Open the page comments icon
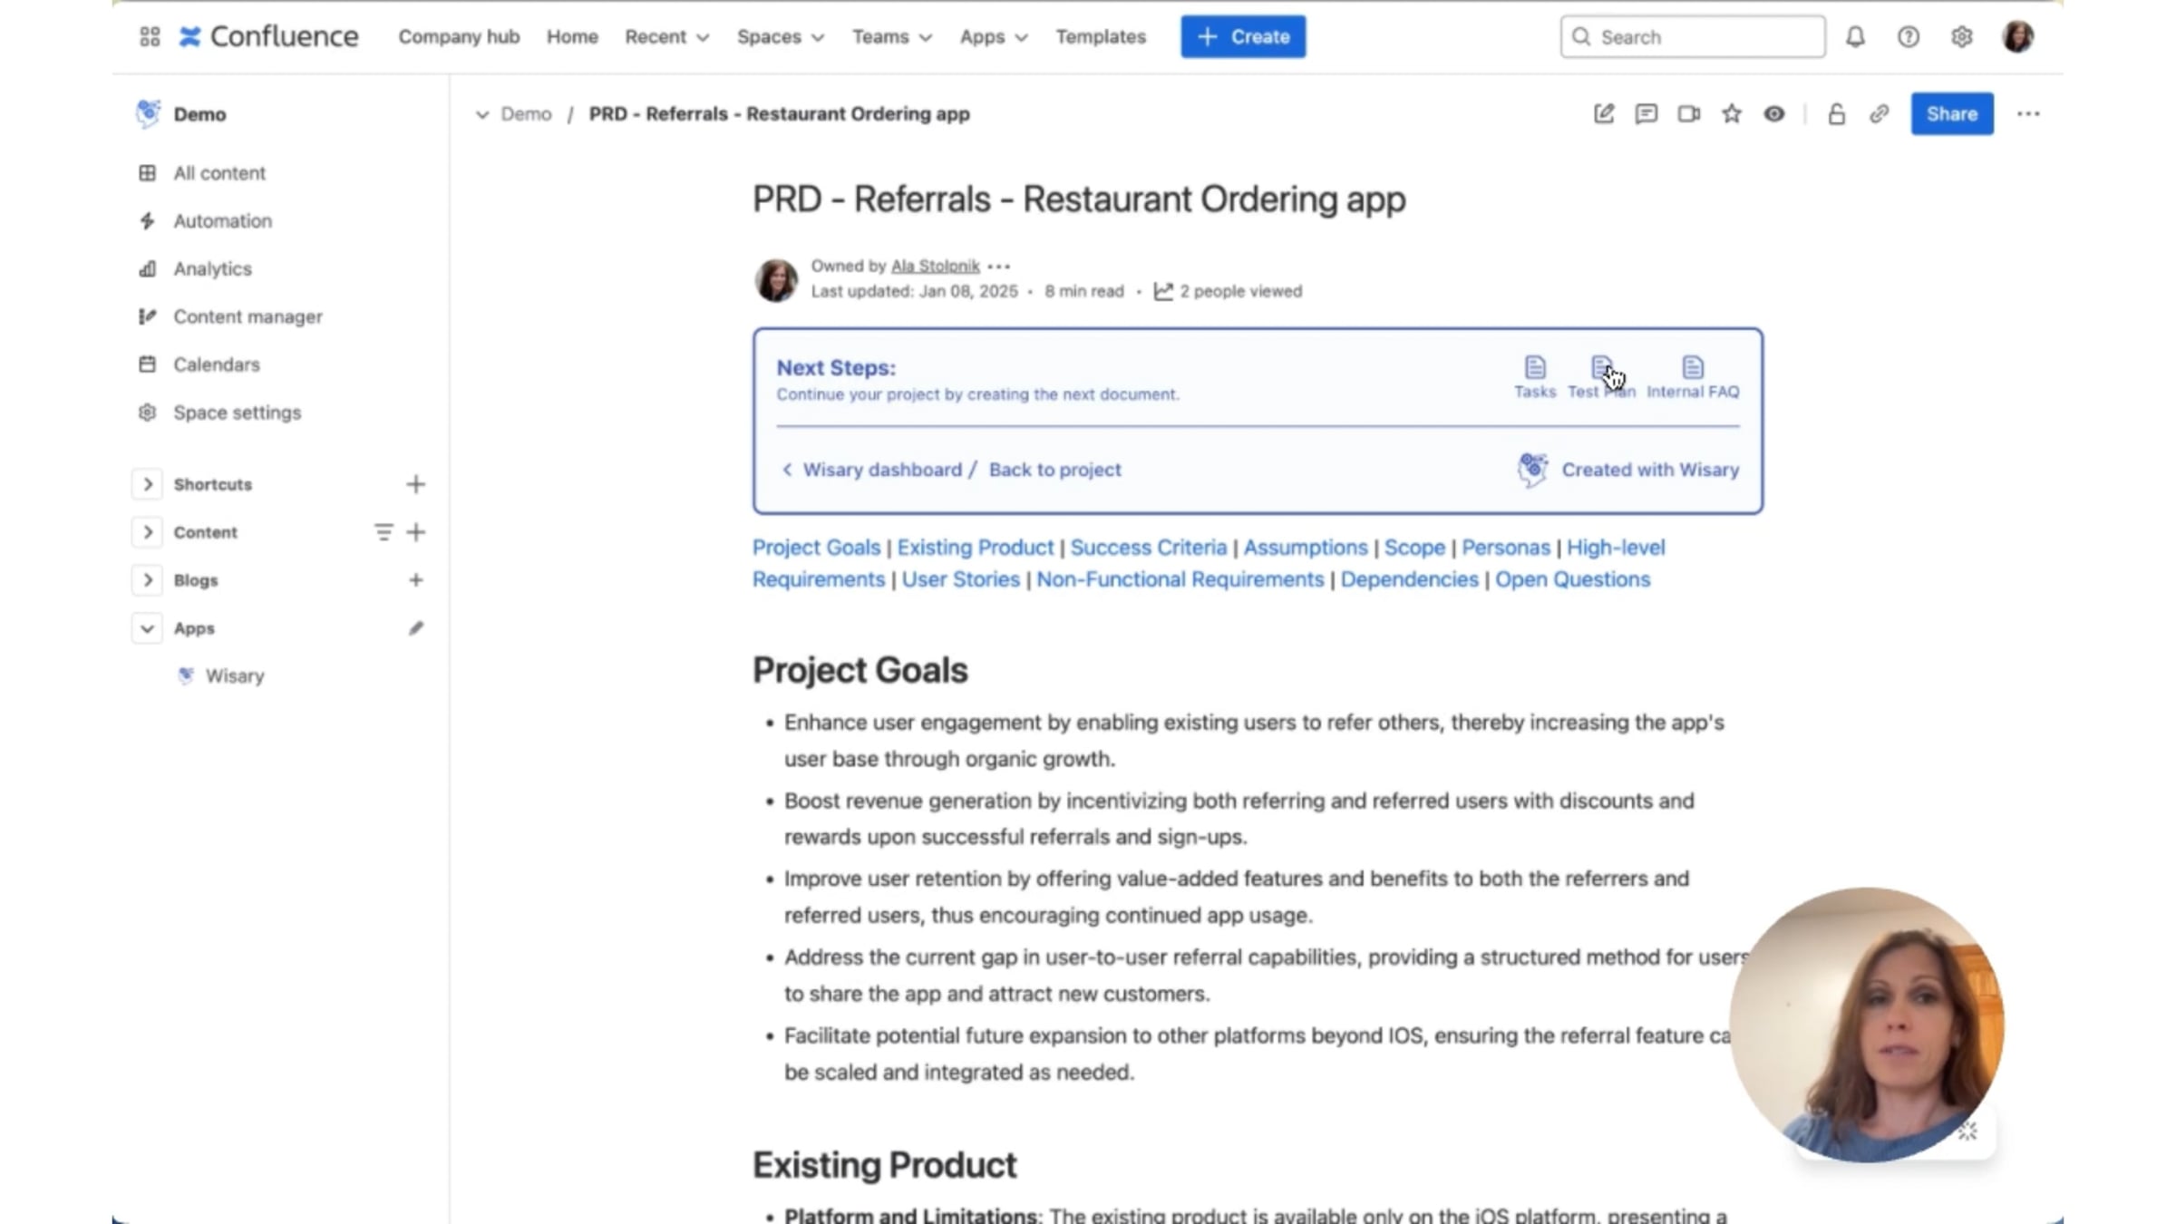 pos(1646,114)
